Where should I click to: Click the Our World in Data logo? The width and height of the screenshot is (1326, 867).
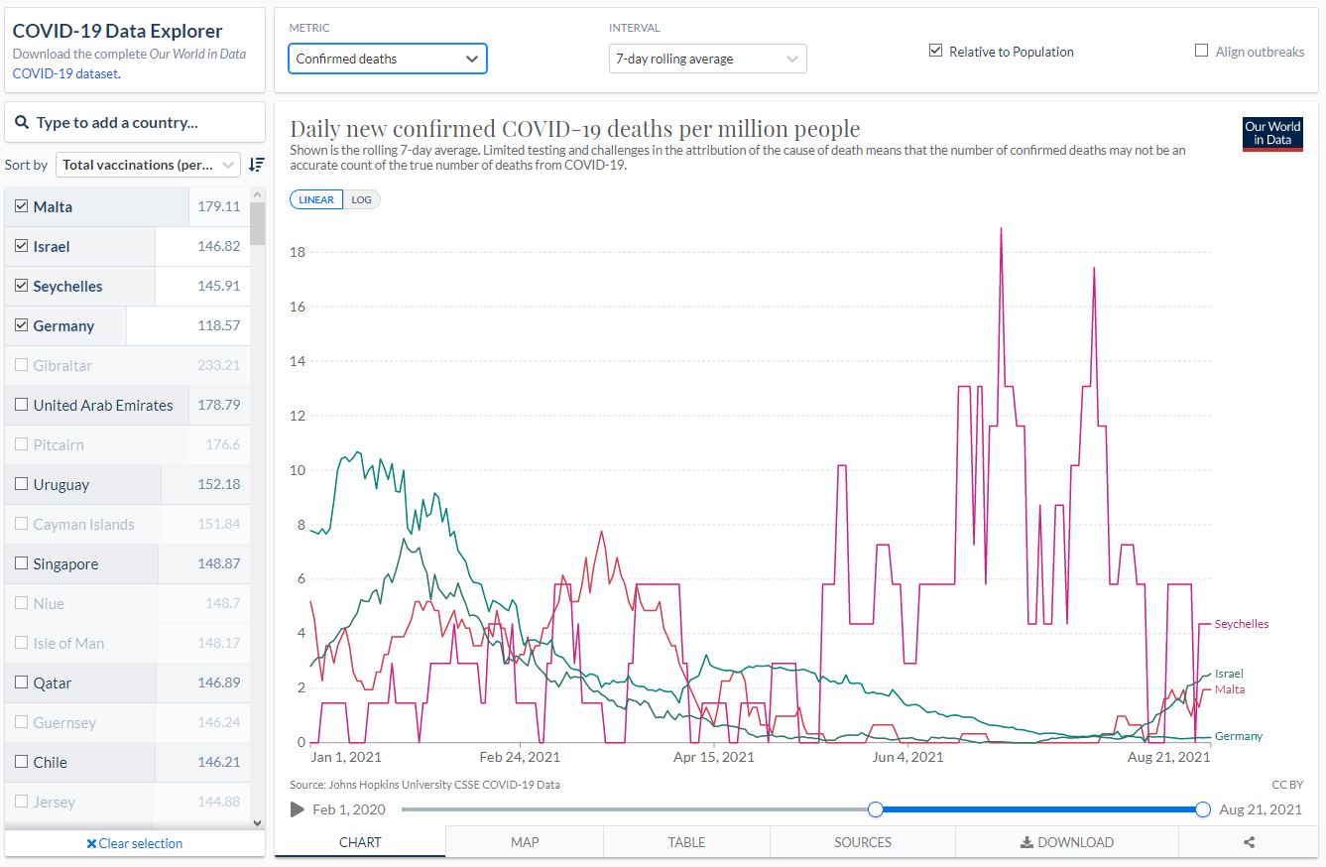click(x=1272, y=134)
